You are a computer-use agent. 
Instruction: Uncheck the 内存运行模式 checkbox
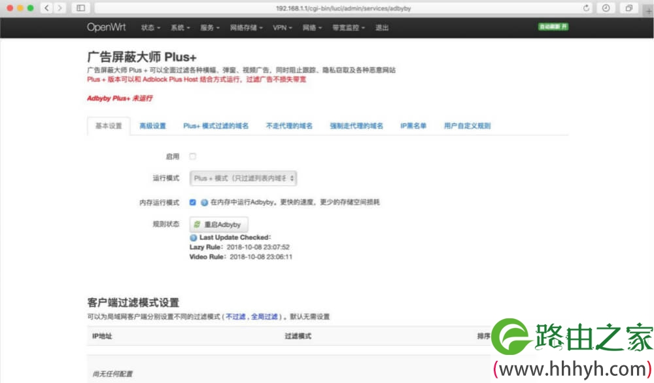coord(192,202)
